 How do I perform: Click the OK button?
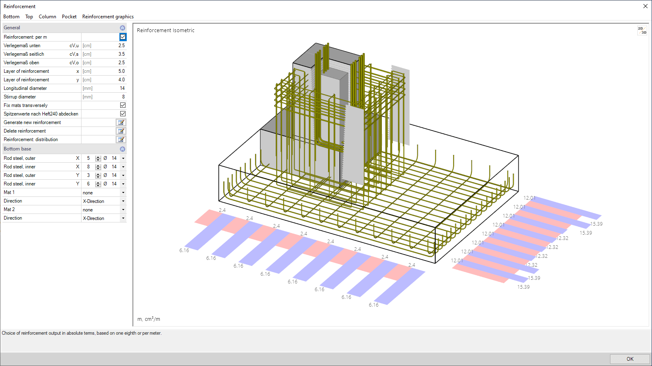[630, 359]
